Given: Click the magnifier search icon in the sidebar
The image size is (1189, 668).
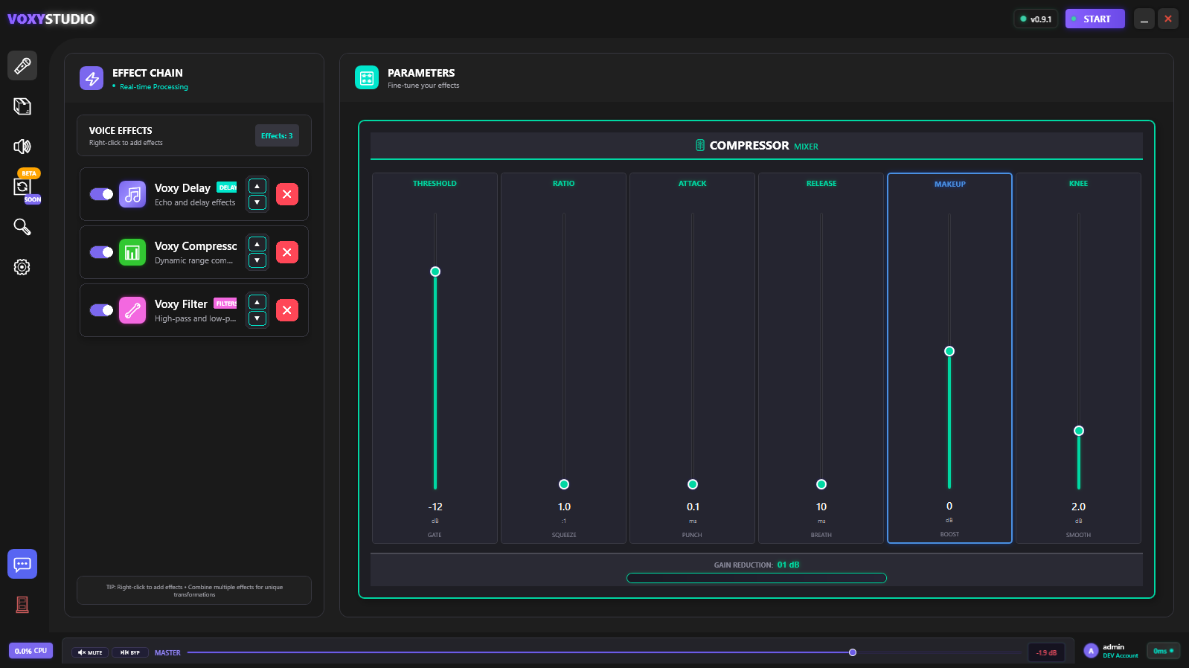Looking at the screenshot, I should click(22, 227).
